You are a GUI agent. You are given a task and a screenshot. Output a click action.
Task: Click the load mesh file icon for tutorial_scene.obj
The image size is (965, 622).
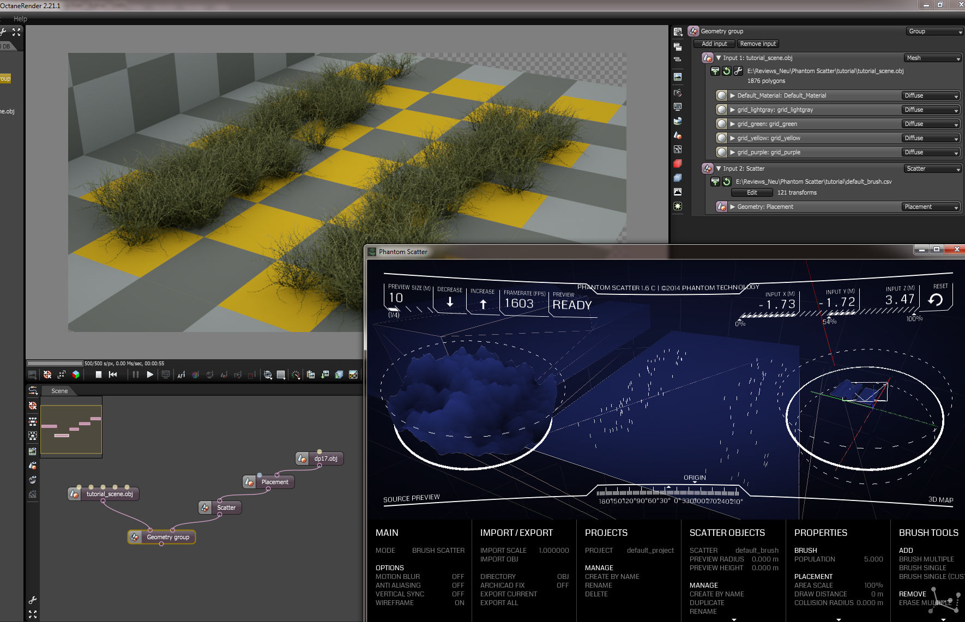pos(715,71)
